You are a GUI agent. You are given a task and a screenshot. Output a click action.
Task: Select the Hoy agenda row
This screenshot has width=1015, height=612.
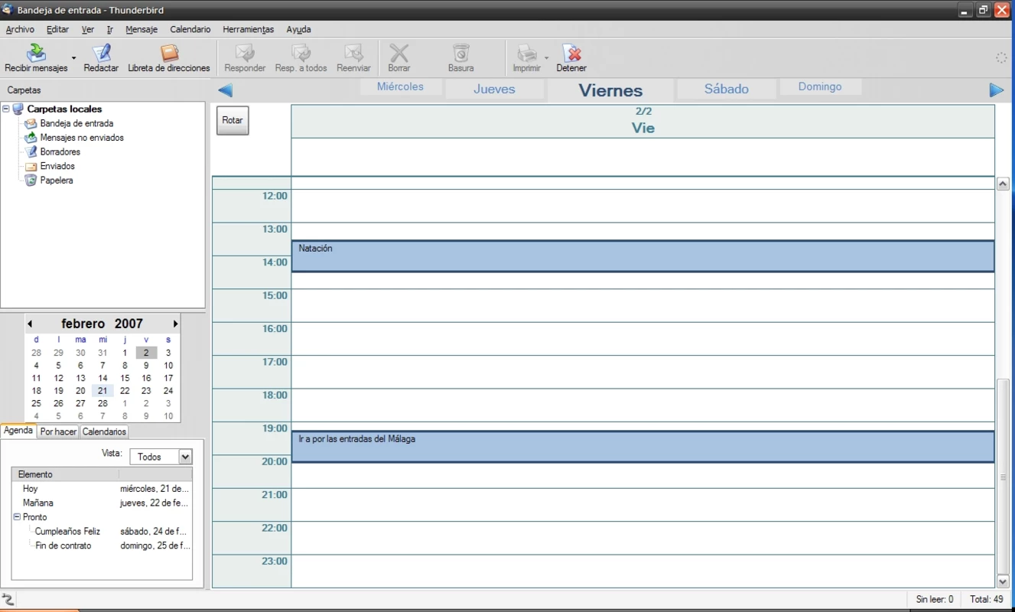[102, 489]
